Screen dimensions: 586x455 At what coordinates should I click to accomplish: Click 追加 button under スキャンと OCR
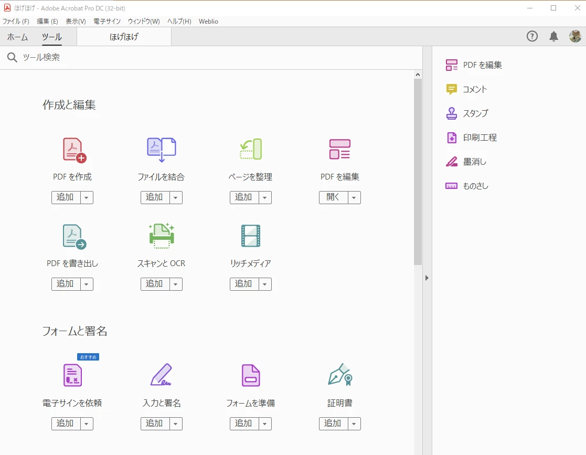(x=155, y=284)
